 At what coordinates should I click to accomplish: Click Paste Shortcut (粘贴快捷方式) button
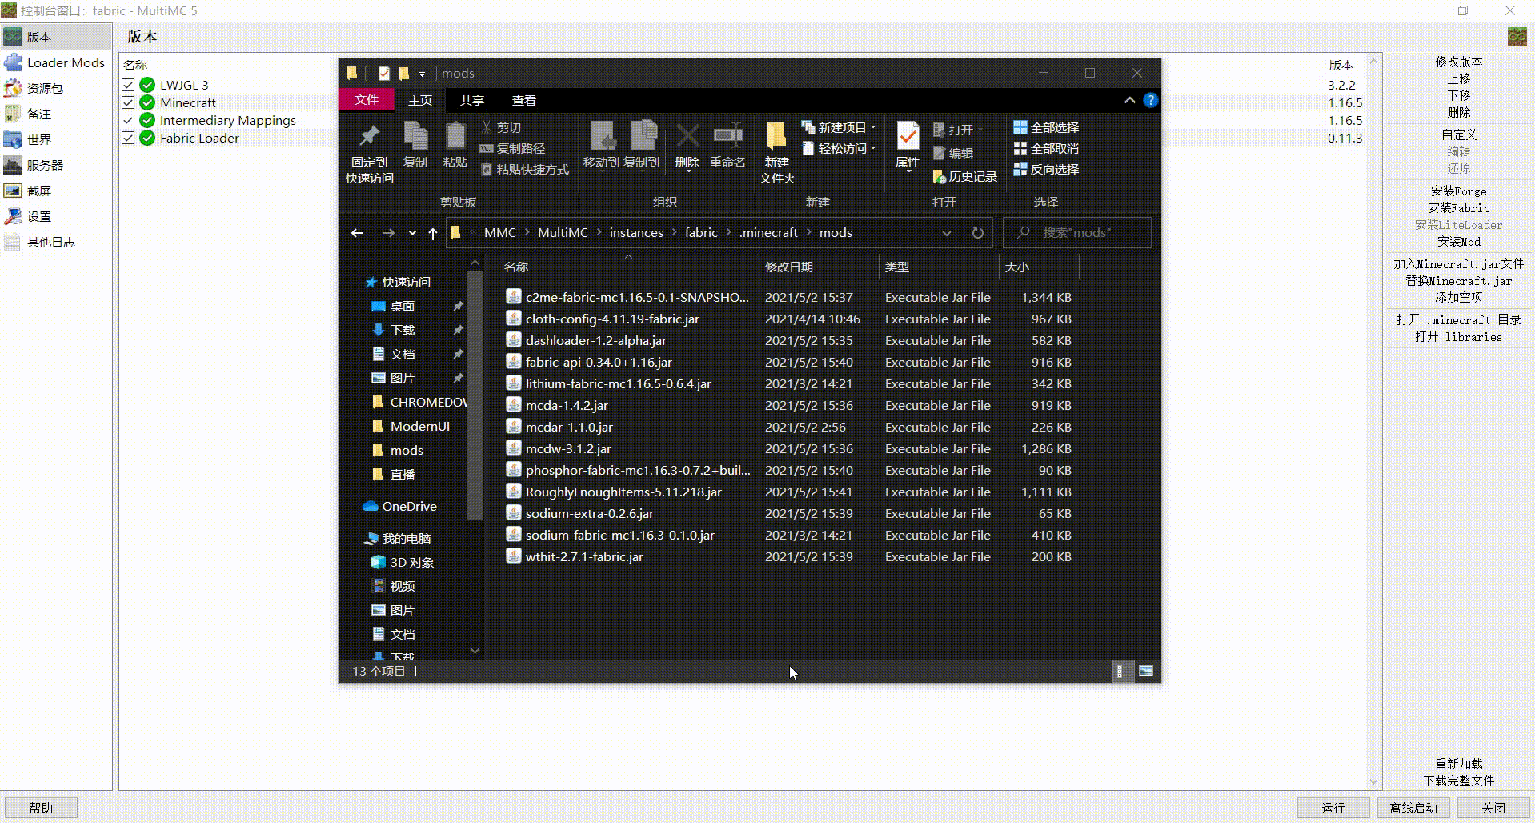point(525,169)
